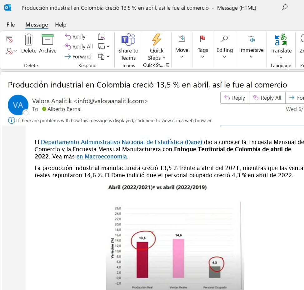Click Reply in the ribbon
Viewport: 304px width, 290px height.
coord(75,37)
